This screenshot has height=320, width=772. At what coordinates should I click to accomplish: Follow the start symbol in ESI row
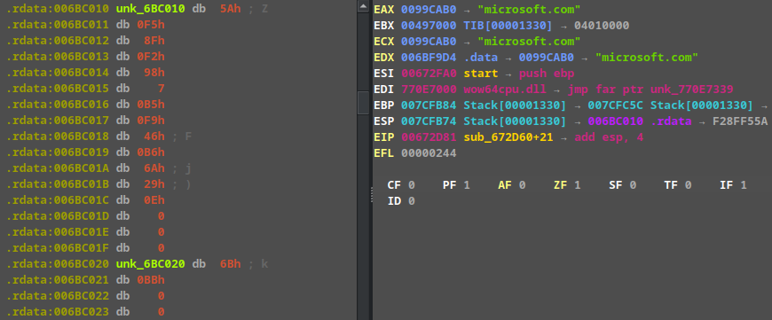(x=481, y=73)
